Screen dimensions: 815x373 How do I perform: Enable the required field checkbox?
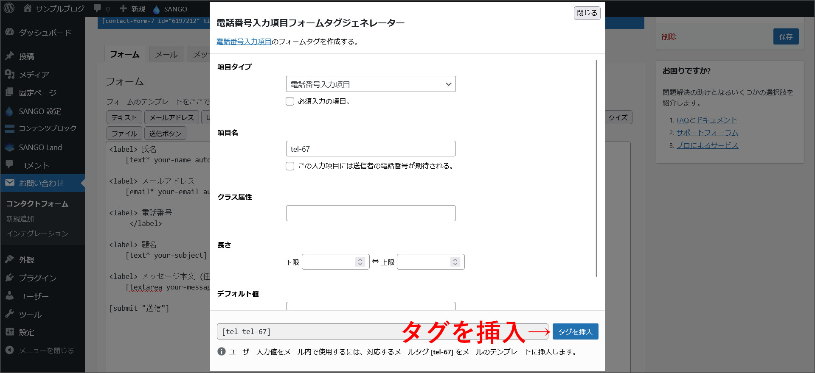290,101
